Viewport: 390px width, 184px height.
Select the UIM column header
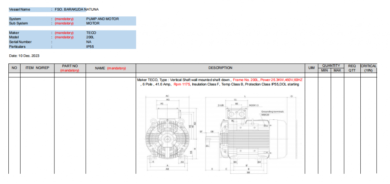click(311, 68)
